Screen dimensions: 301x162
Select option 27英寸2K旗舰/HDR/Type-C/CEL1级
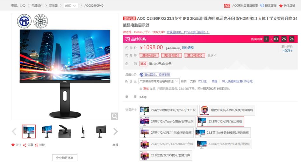point(168,110)
